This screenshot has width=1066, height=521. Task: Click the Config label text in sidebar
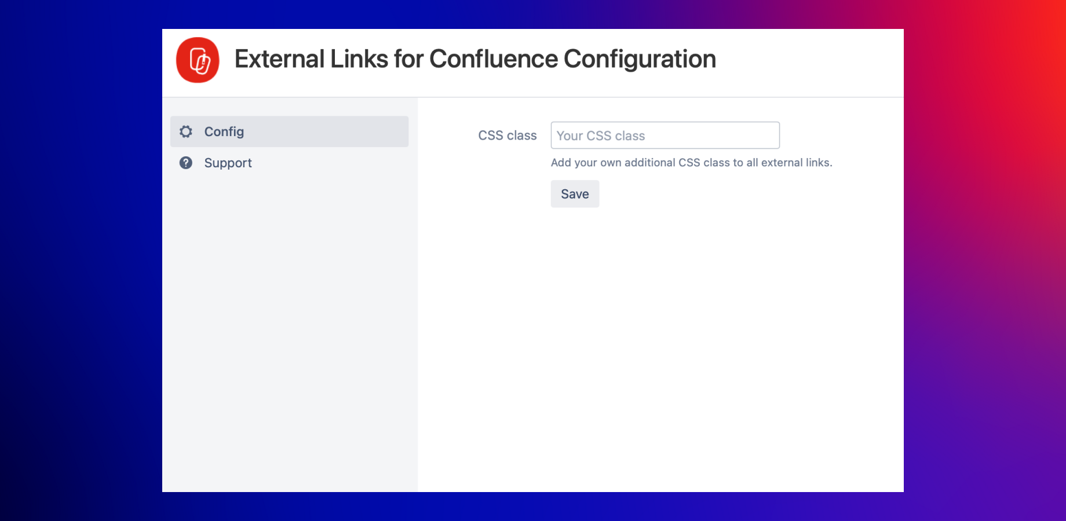coord(224,132)
